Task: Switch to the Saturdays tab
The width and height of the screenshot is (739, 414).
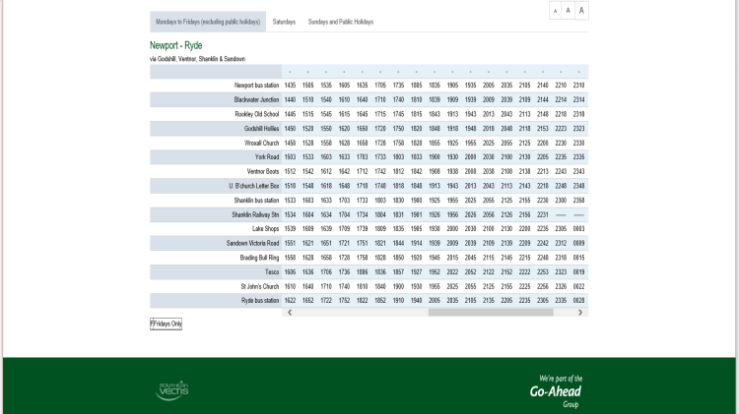Action: pos(284,22)
